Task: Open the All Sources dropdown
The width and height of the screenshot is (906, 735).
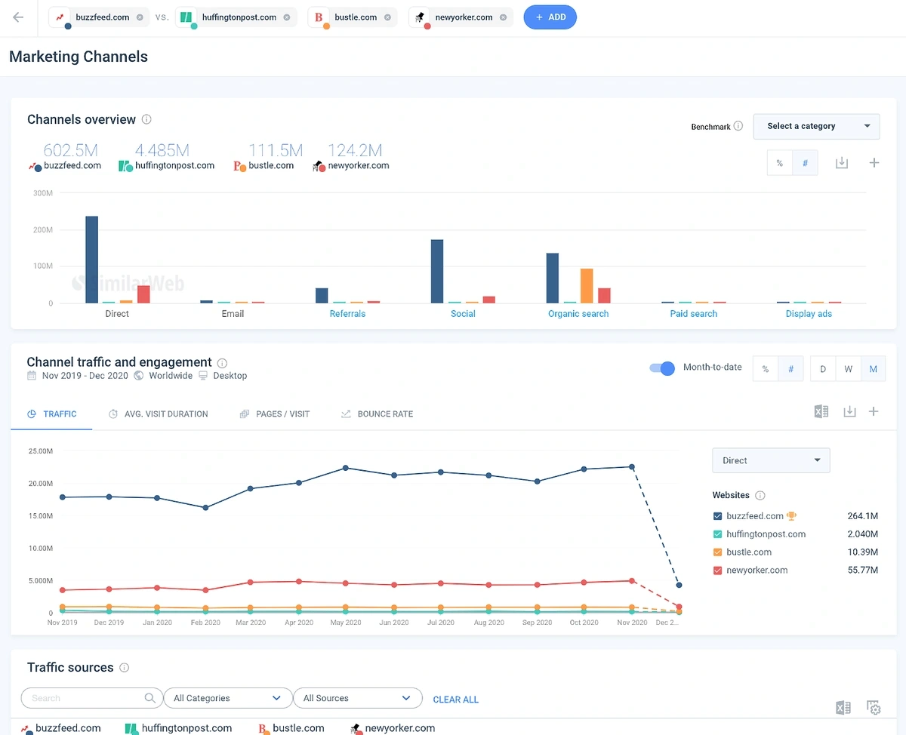Action: pos(357,698)
